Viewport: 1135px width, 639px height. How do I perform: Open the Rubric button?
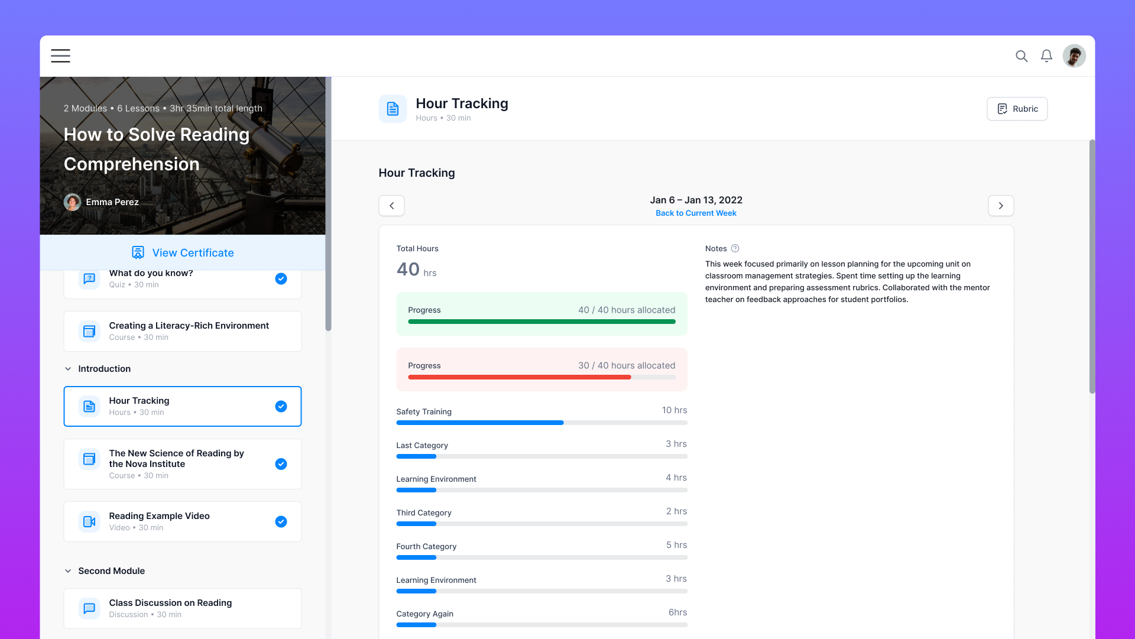pos(1017,109)
